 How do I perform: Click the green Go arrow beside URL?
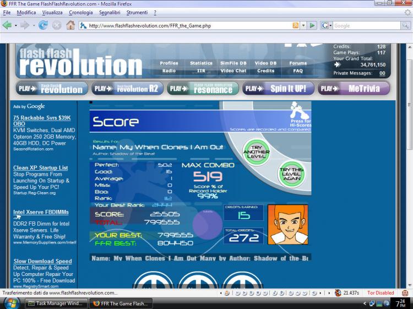pos(312,25)
